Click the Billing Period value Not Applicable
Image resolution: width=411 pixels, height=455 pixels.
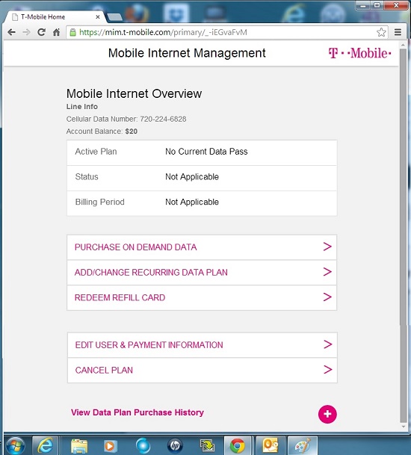click(x=192, y=202)
